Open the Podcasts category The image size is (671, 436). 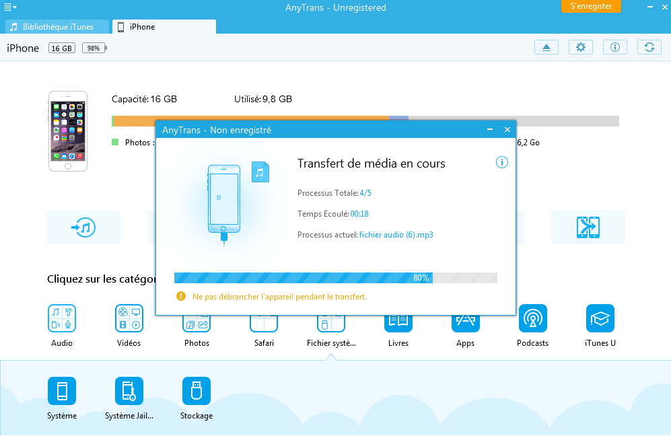533,318
